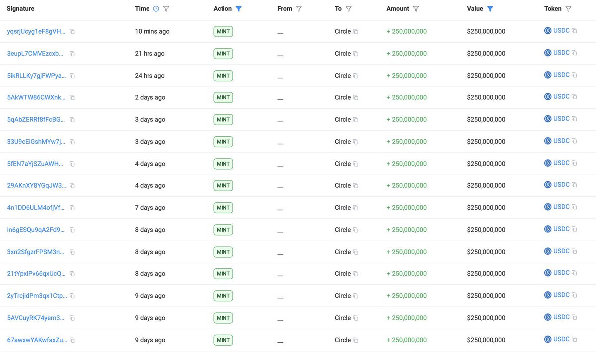Copy Circle address in 21 hrs ago row
The width and height of the screenshot is (596, 352).
356,54
